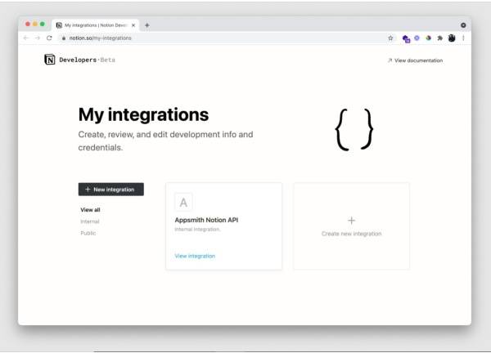The image size is (491, 353).
Task: Click the Create new integration text
Action: tap(351, 234)
